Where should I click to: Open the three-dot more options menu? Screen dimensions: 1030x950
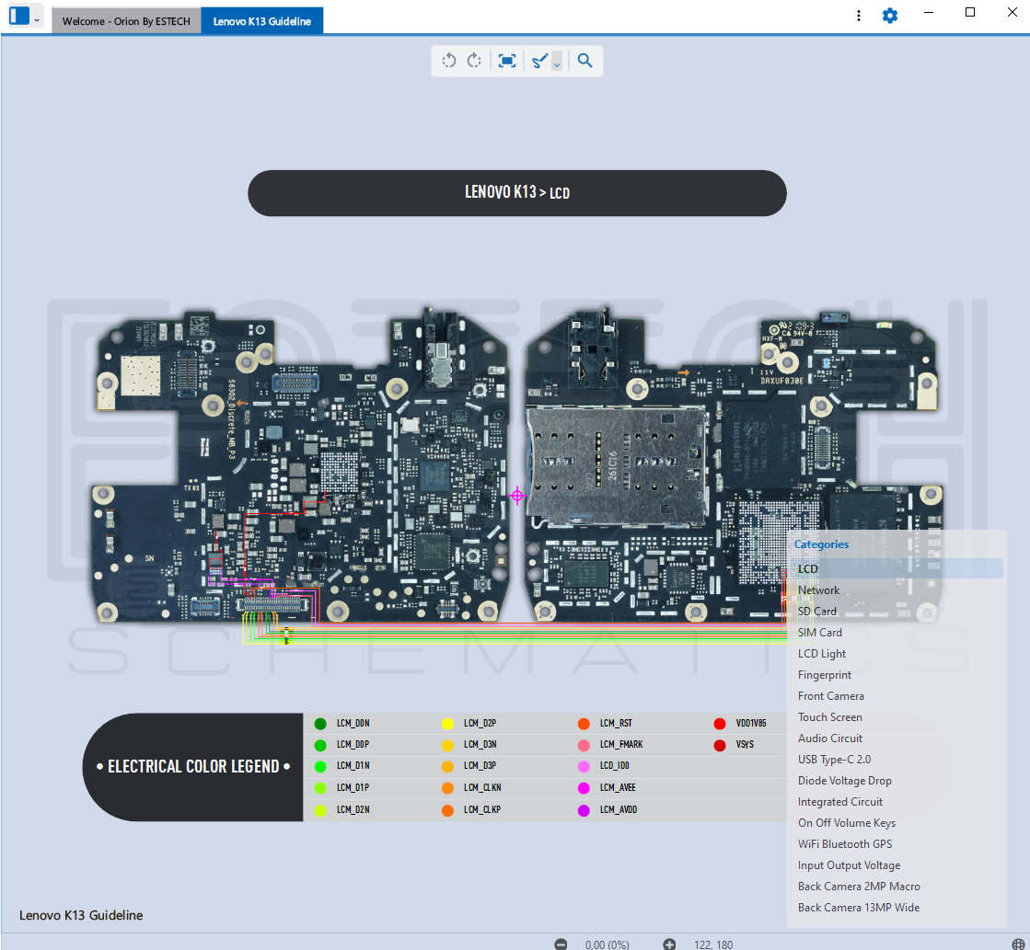pos(859,15)
